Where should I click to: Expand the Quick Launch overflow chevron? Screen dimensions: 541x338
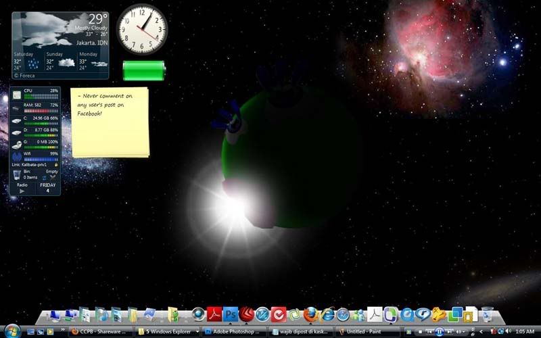pyautogui.click(x=63, y=331)
